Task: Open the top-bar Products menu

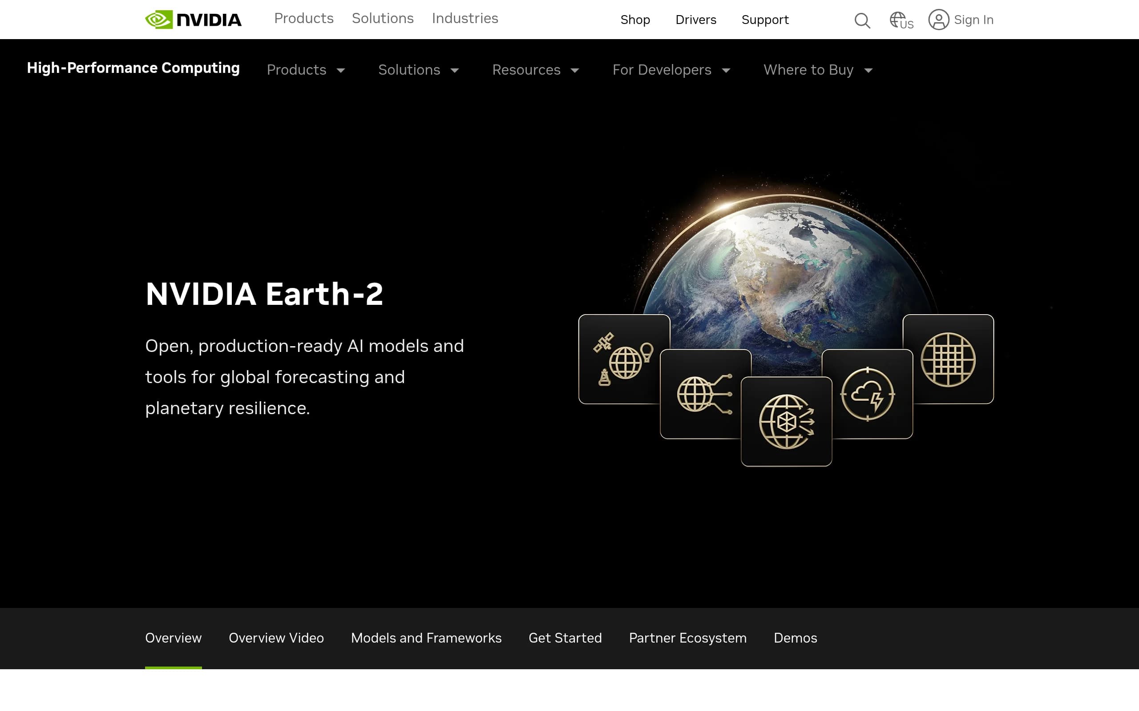Action: 303,18
